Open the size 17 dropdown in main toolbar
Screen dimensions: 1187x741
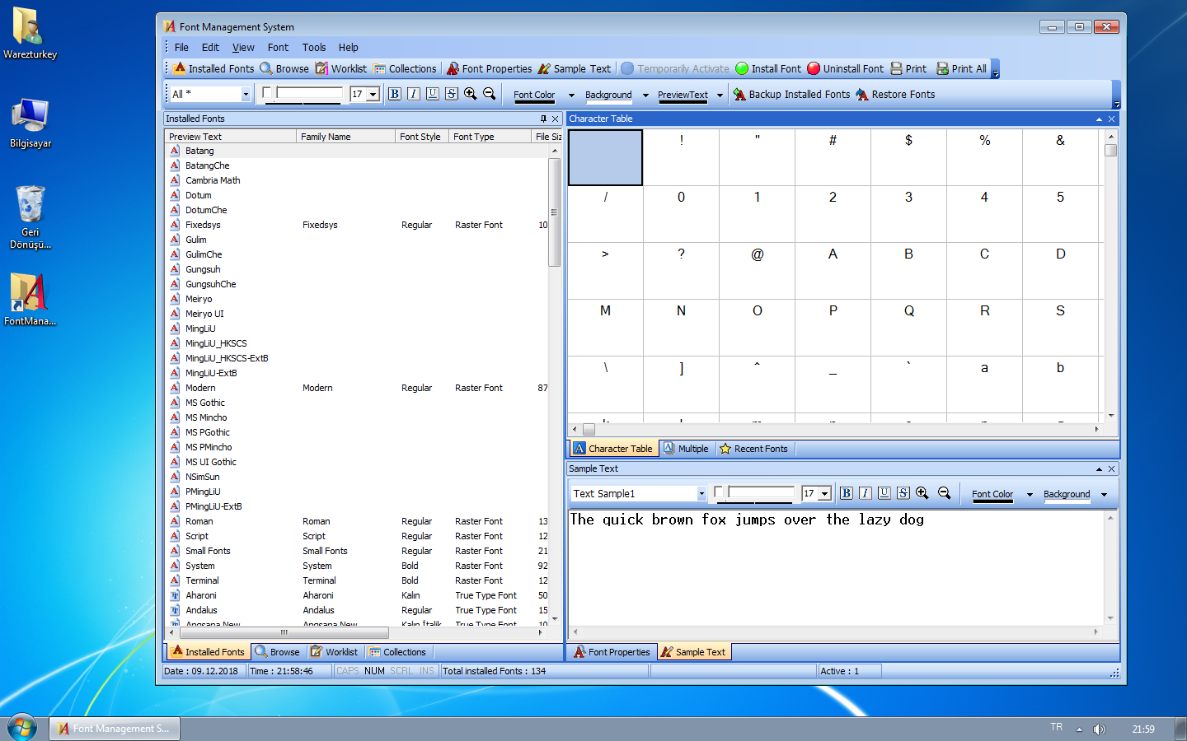(x=373, y=95)
